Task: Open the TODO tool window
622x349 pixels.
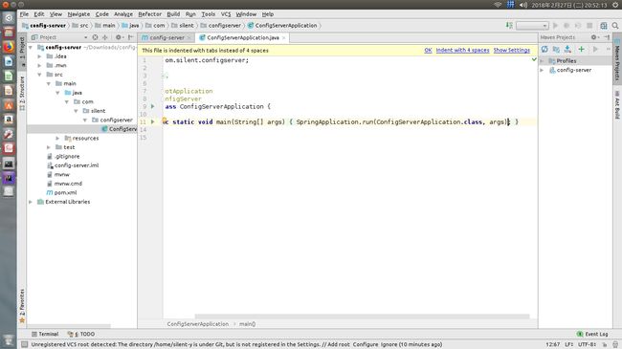Action: pyautogui.click(x=81, y=334)
